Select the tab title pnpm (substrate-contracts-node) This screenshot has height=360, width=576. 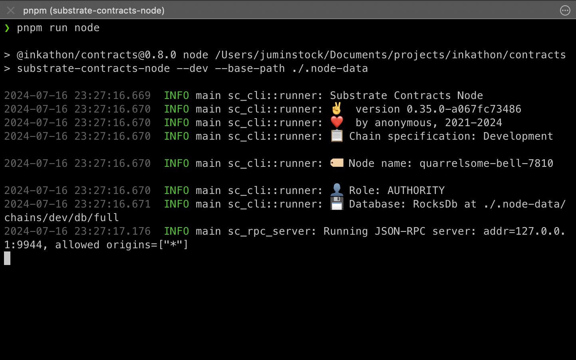coord(94,10)
